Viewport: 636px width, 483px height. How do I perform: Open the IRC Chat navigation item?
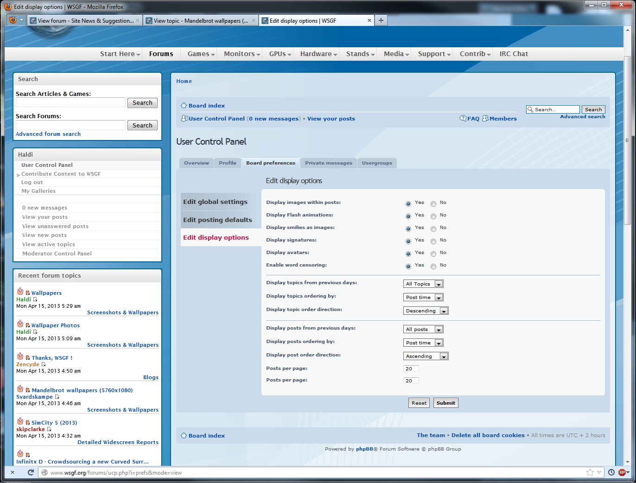pyautogui.click(x=514, y=54)
